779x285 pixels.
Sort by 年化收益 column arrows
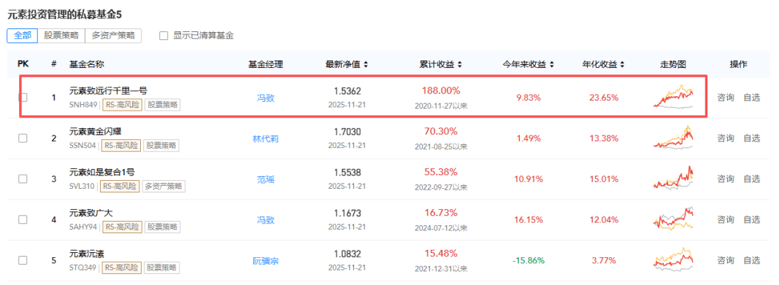(623, 64)
